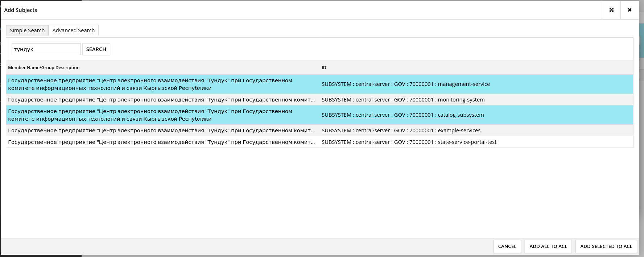Close the Add Subjects dialog
Screen dimensions: 644x257
point(629,10)
